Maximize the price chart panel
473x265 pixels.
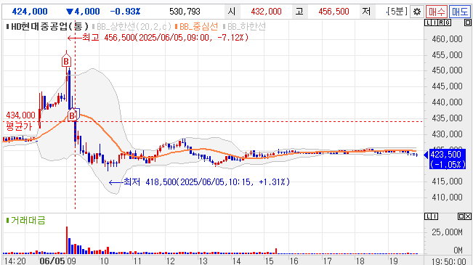click(x=468, y=23)
